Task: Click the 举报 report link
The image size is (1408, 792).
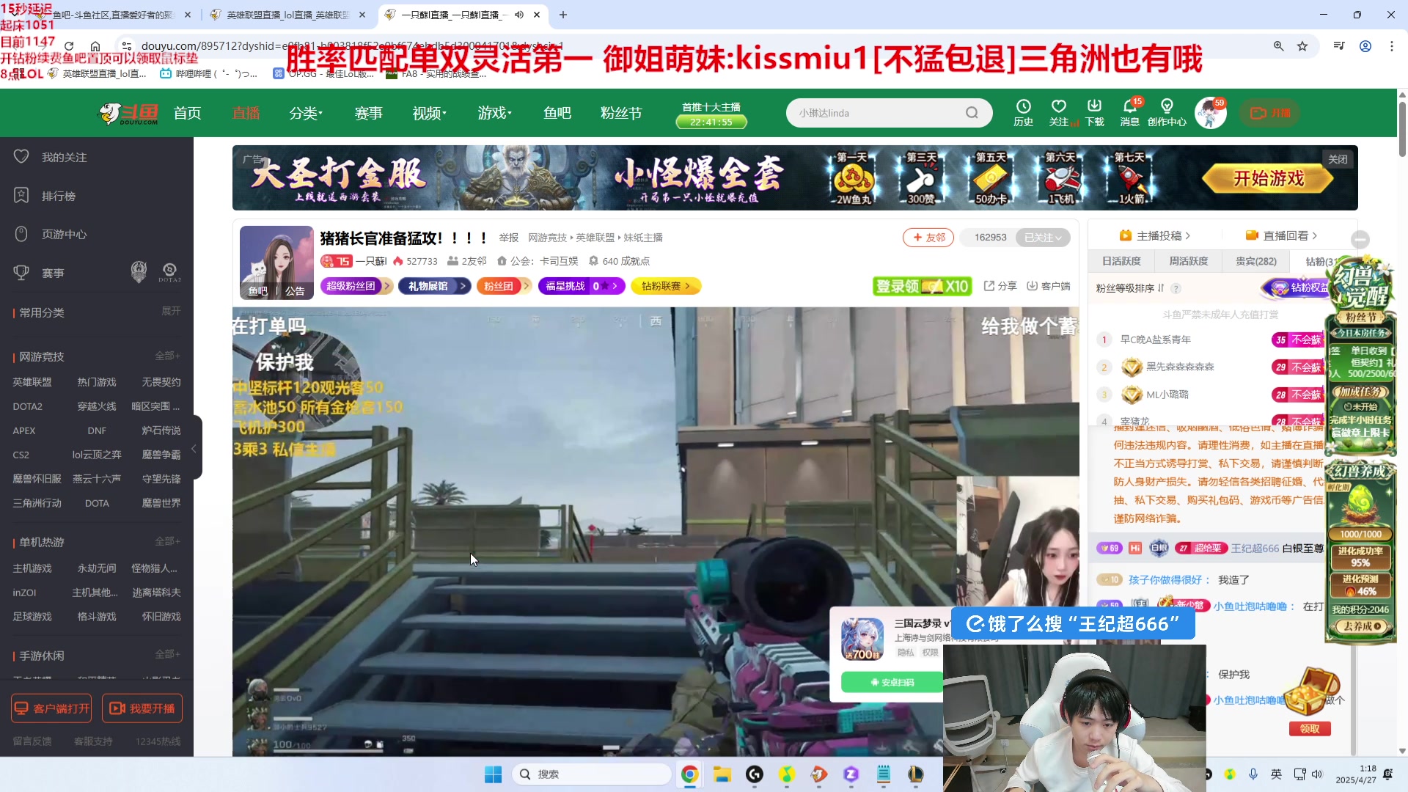Action: [508, 238]
